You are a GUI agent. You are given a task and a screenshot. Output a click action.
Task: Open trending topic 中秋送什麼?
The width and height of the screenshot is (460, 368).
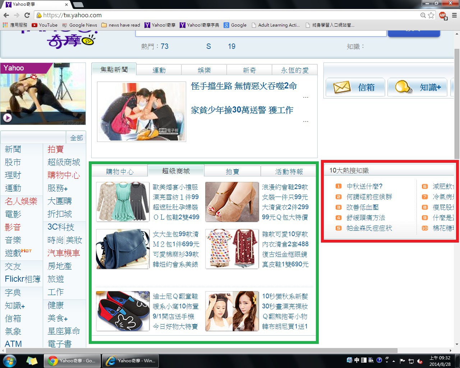point(364,186)
